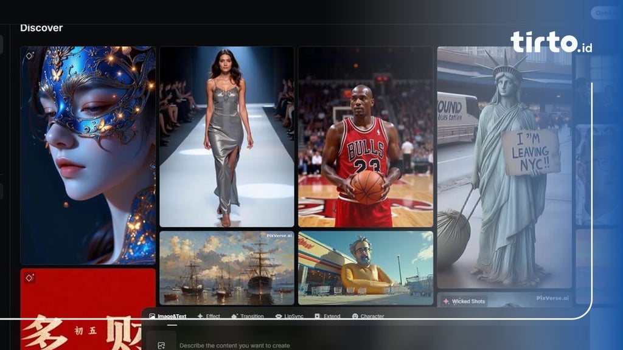The height and width of the screenshot is (350, 623).
Task: Click the "Describe the content" prompt field
Action: click(x=234, y=346)
